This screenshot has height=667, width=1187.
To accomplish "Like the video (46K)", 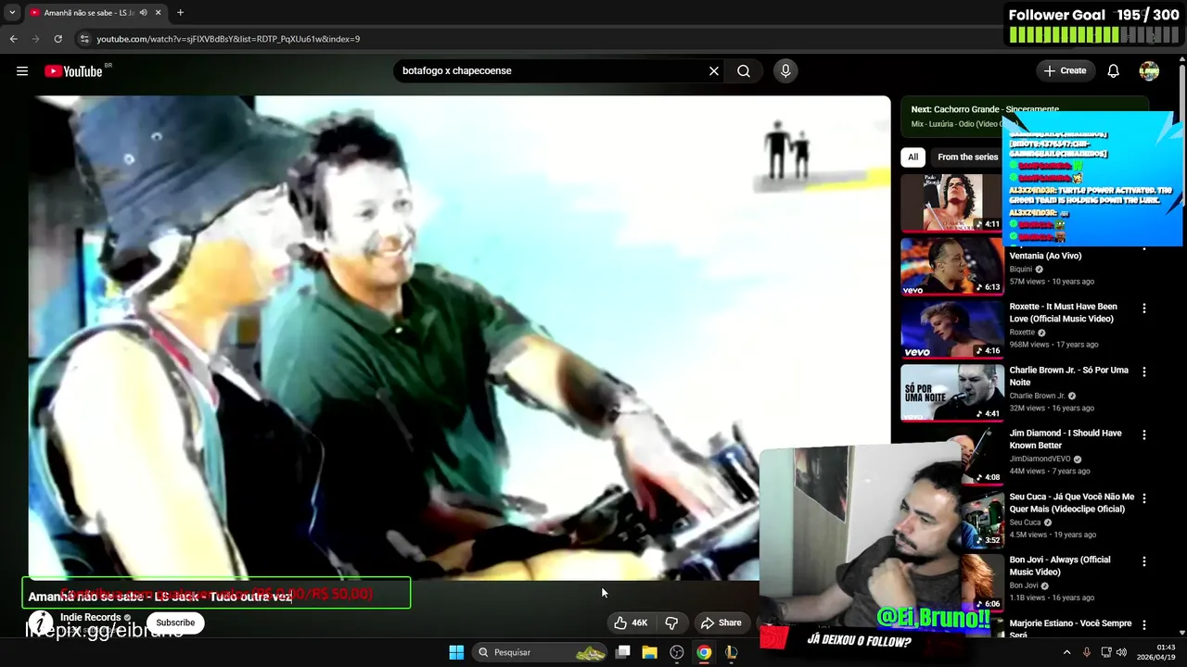I will pos(631,623).
